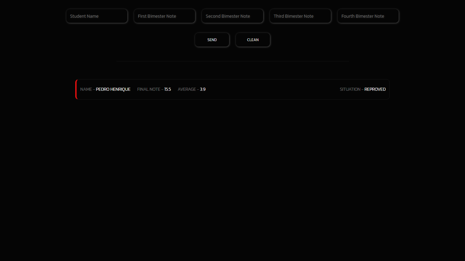Click the horizontal divider line below buttons

point(233,61)
